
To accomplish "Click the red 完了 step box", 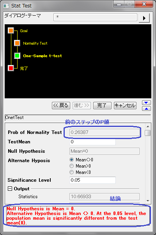I will point(11,68).
